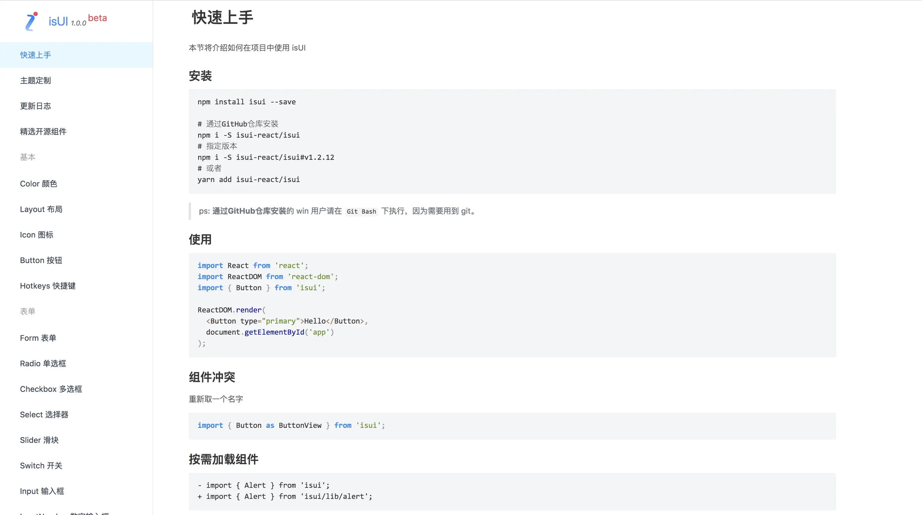Go to Select 选择器 page
This screenshot has width=922, height=515.
[x=44, y=415]
